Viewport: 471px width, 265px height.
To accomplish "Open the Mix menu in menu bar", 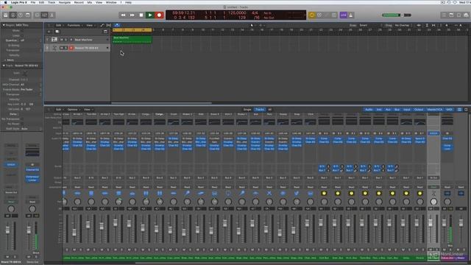I will [90, 2].
